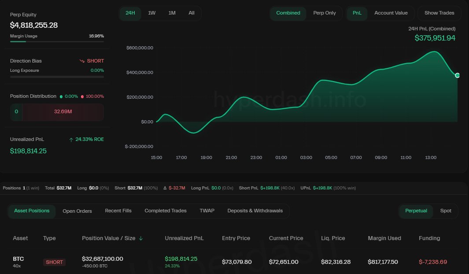469x274 pixels.
Task: Click the SHORT badge on the BTC position
Action: (54, 262)
